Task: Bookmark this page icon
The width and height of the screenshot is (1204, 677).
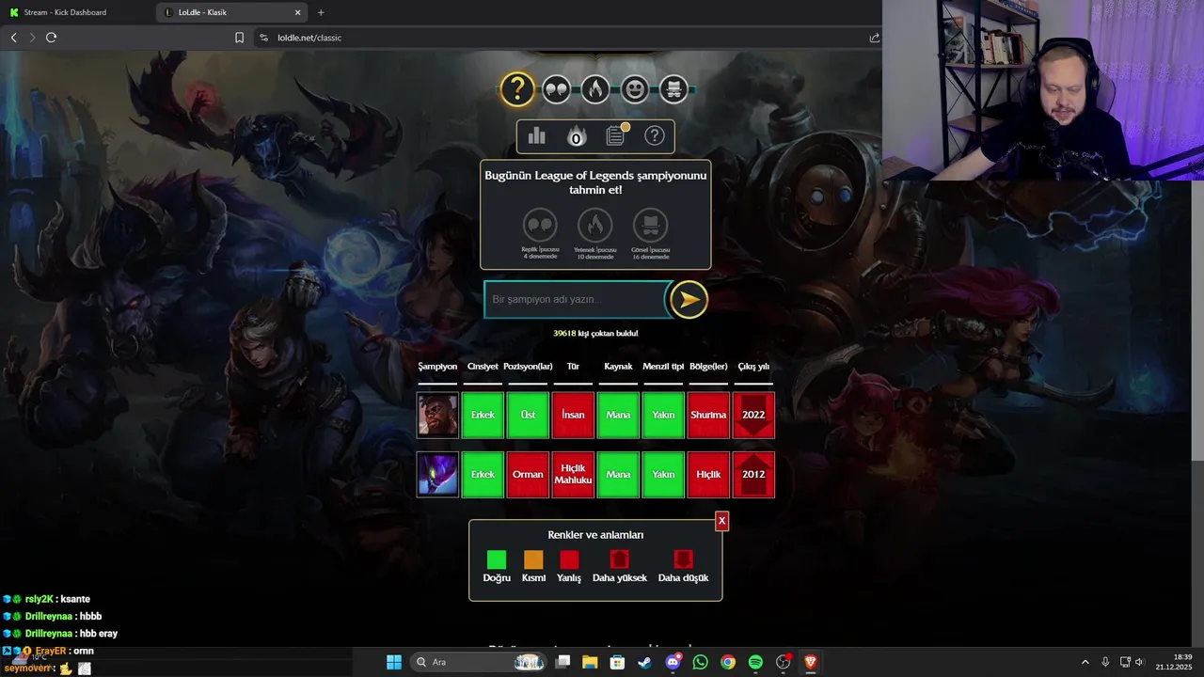Action: [239, 38]
